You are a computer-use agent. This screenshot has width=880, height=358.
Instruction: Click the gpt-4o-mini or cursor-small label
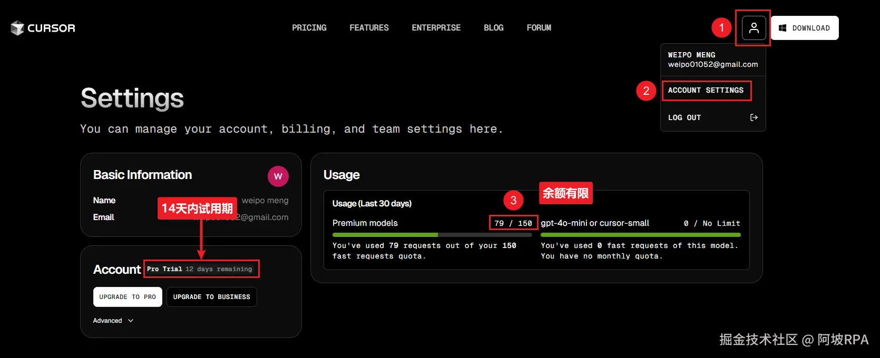(x=595, y=223)
